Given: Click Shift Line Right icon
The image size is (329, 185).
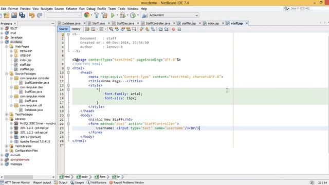Looking at the screenshot, I should click(167, 29).
